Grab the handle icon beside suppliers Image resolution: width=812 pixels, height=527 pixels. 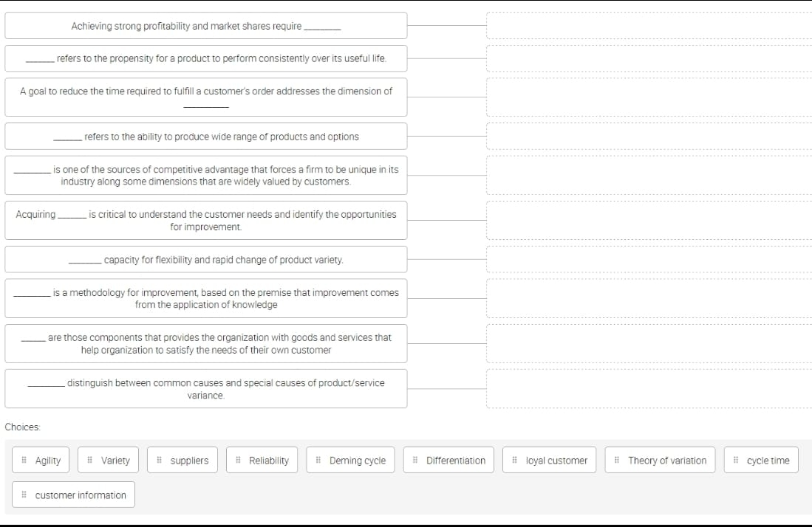click(160, 461)
